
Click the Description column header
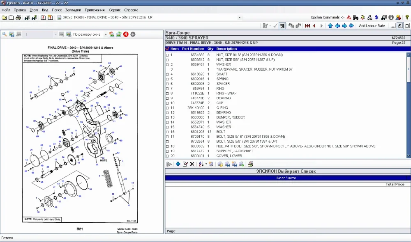[226, 49]
